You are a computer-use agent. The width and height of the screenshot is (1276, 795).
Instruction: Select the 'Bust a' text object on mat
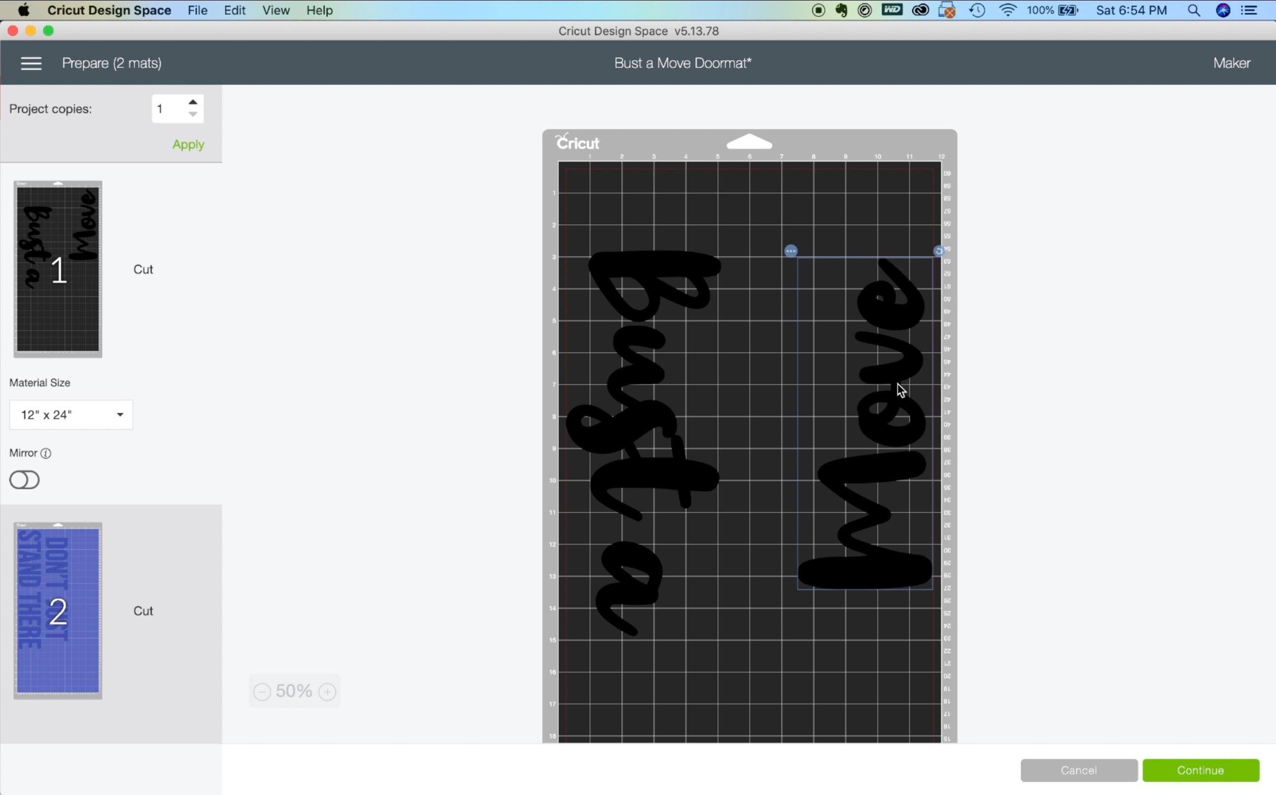[643, 443]
